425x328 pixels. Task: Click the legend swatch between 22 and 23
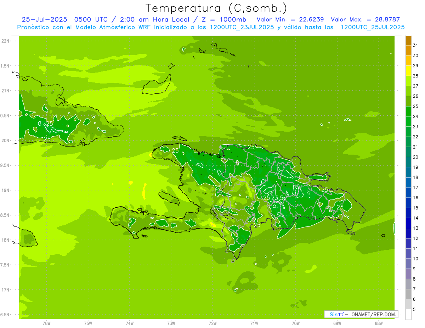click(x=408, y=132)
